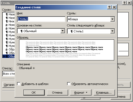This screenshot has height=102, width=133.
Task: Open the Формат menu button
Action: [80, 93]
